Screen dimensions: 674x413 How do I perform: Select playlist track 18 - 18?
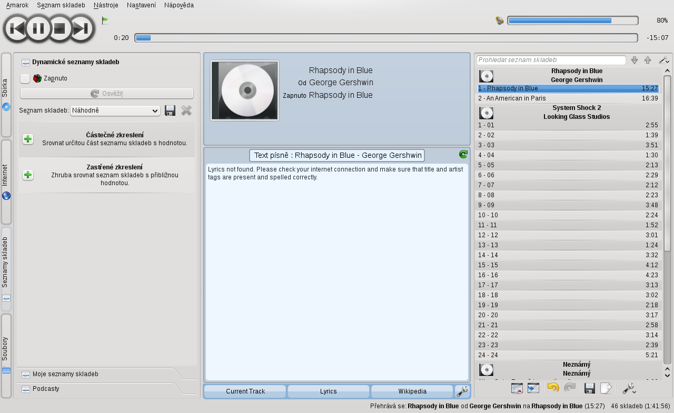(x=568, y=295)
